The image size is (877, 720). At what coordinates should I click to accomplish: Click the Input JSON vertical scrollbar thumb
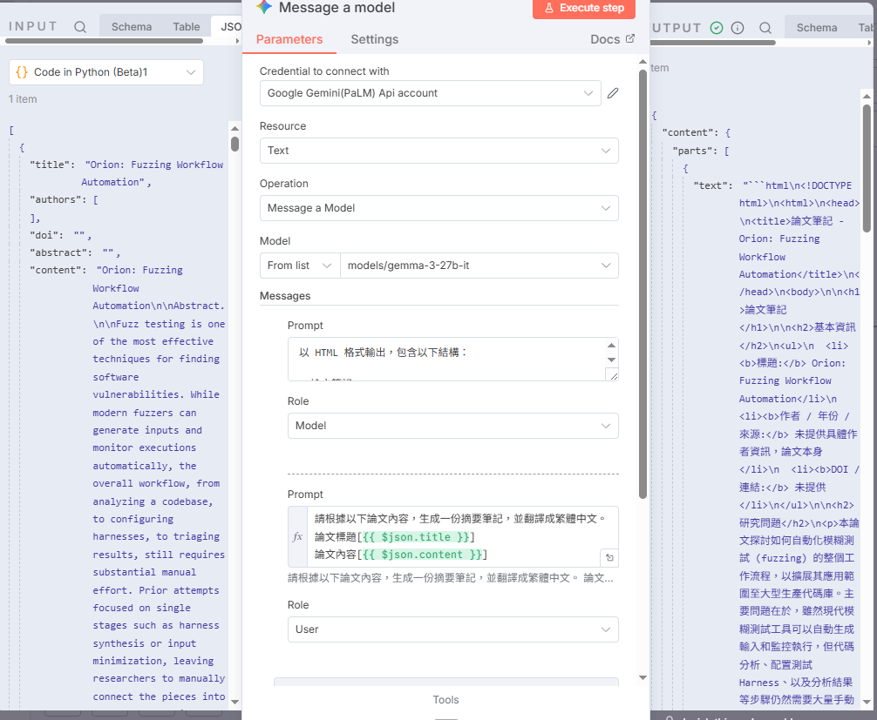235,144
